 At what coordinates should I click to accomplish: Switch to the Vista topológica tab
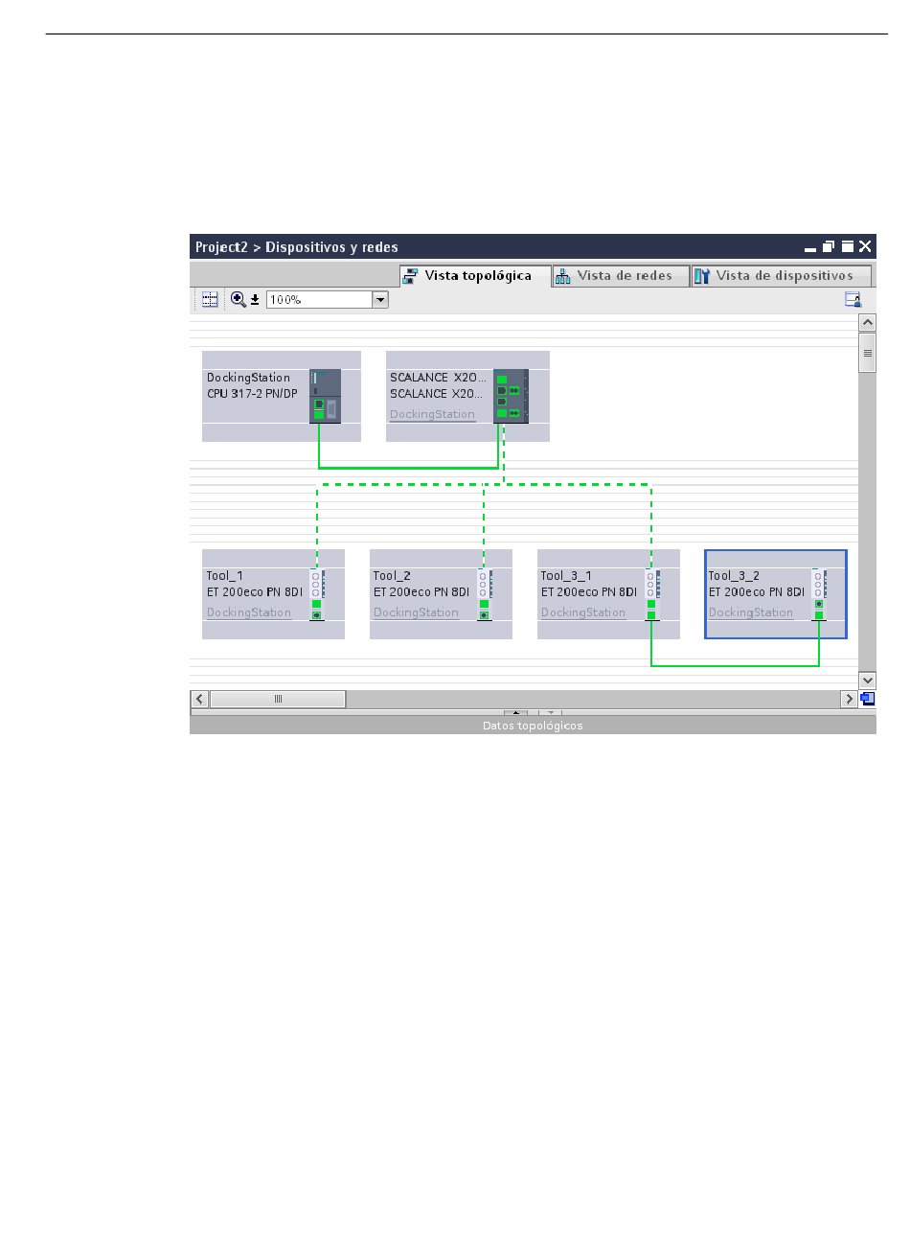[476, 276]
